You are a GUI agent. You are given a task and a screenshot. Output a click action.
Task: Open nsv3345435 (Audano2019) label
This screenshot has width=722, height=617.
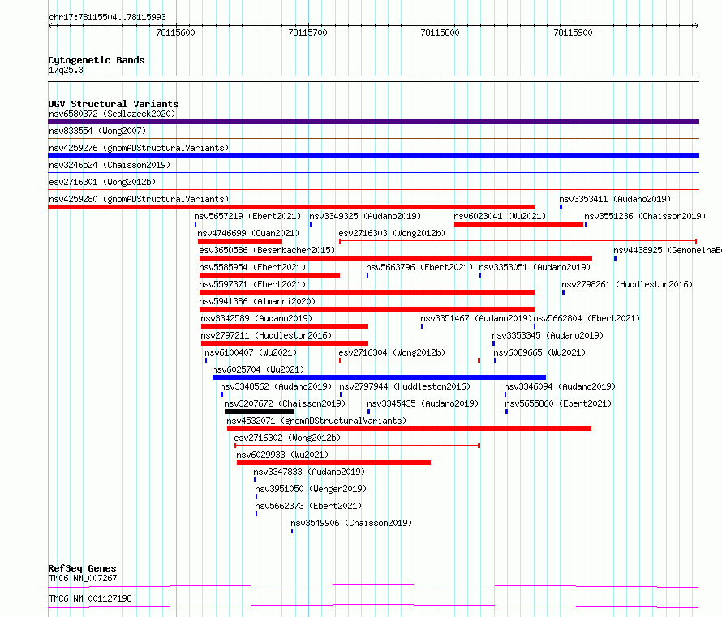click(x=423, y=403)
